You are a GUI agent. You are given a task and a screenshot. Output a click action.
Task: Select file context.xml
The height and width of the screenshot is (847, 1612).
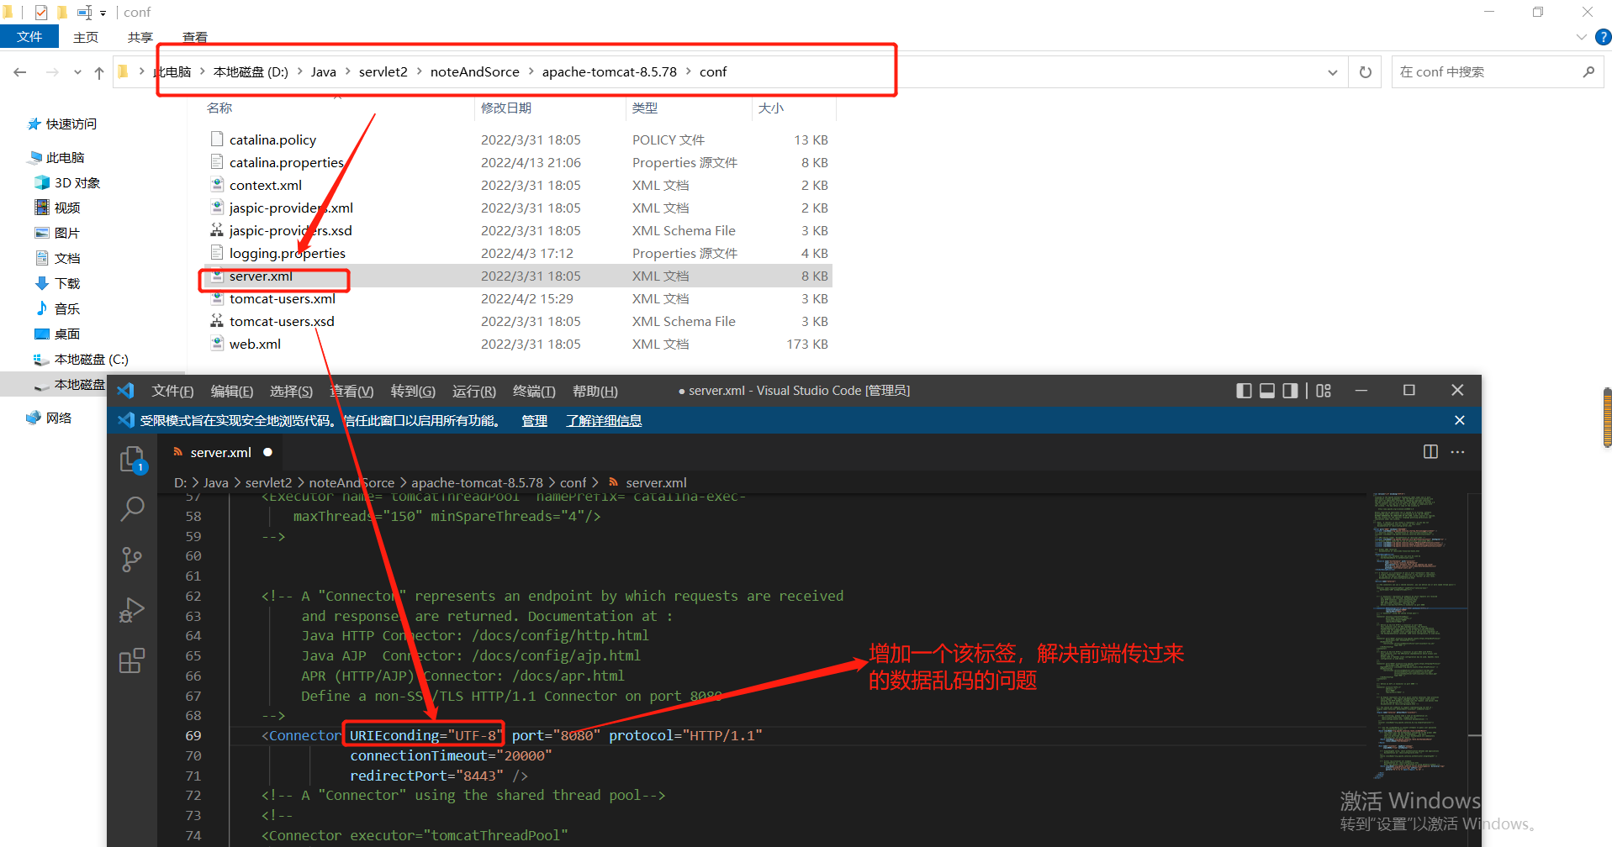point(265,185)
